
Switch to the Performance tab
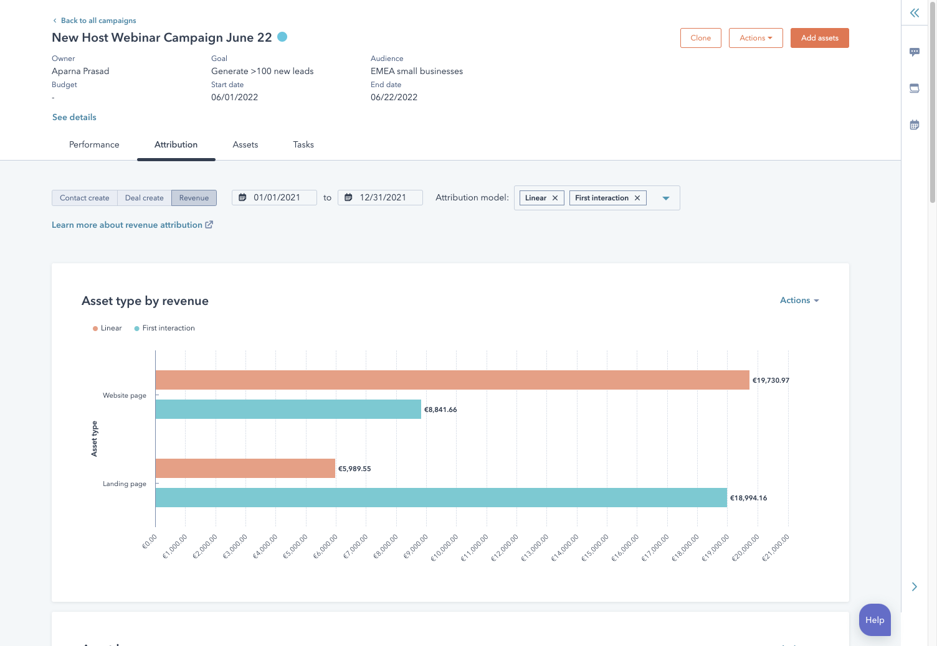pos(94,144)
